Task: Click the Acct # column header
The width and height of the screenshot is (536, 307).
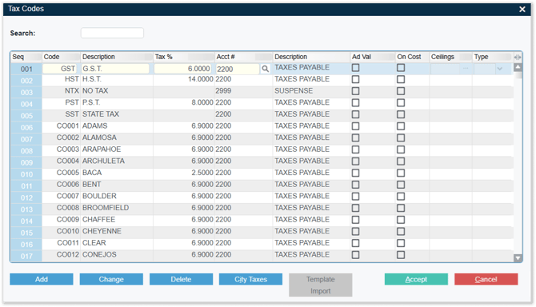Action: [x=243, y=57]
